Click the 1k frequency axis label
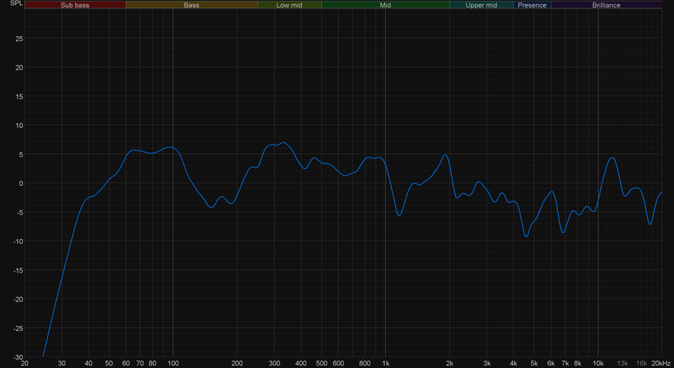The height and width of the screenshot is (368, 674). pos(386,363)
